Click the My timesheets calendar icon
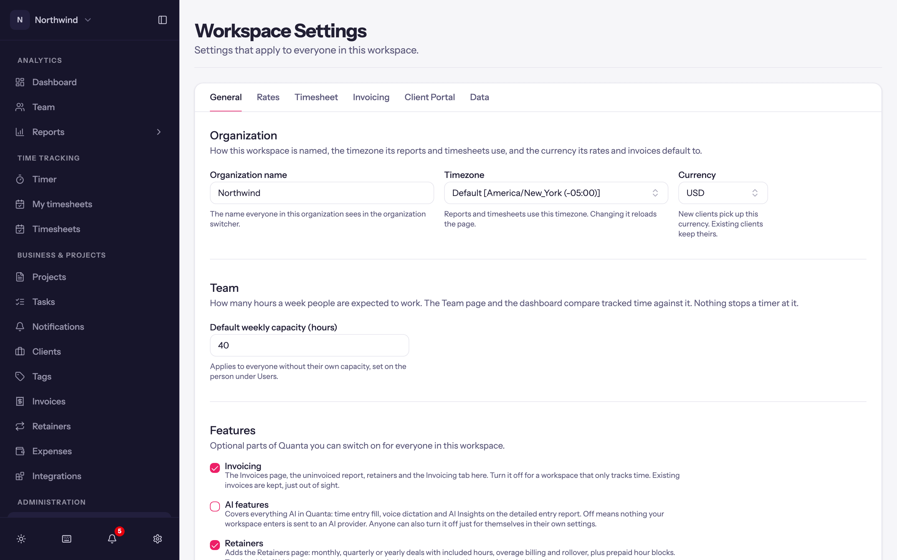This screenshot has height=560, width=897. pyautogui.click(x=20, y=204)
